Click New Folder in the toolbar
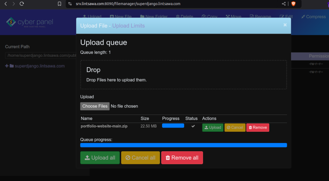 pyautogui.click(x=154, y=17)
